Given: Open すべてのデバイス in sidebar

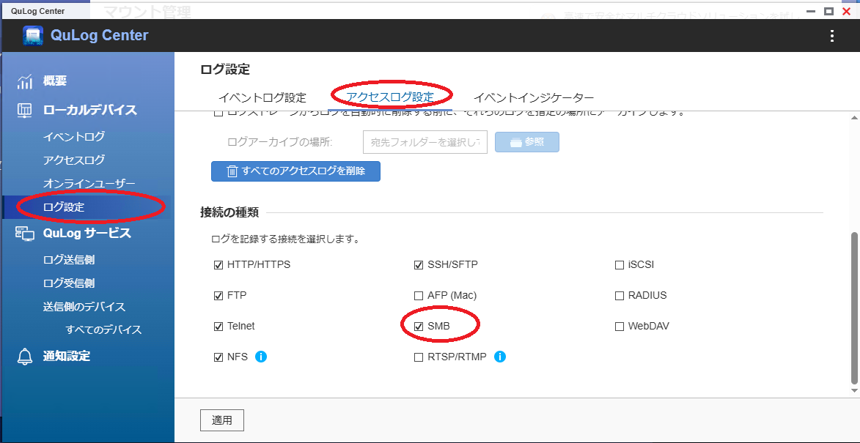Looking at the screenshot, I should (103, 330).
